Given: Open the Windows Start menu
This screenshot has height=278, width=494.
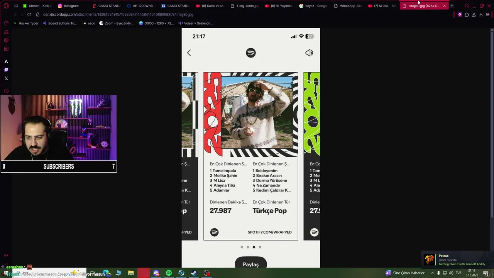Looking at the screenshot, I should tap(6, 273).
